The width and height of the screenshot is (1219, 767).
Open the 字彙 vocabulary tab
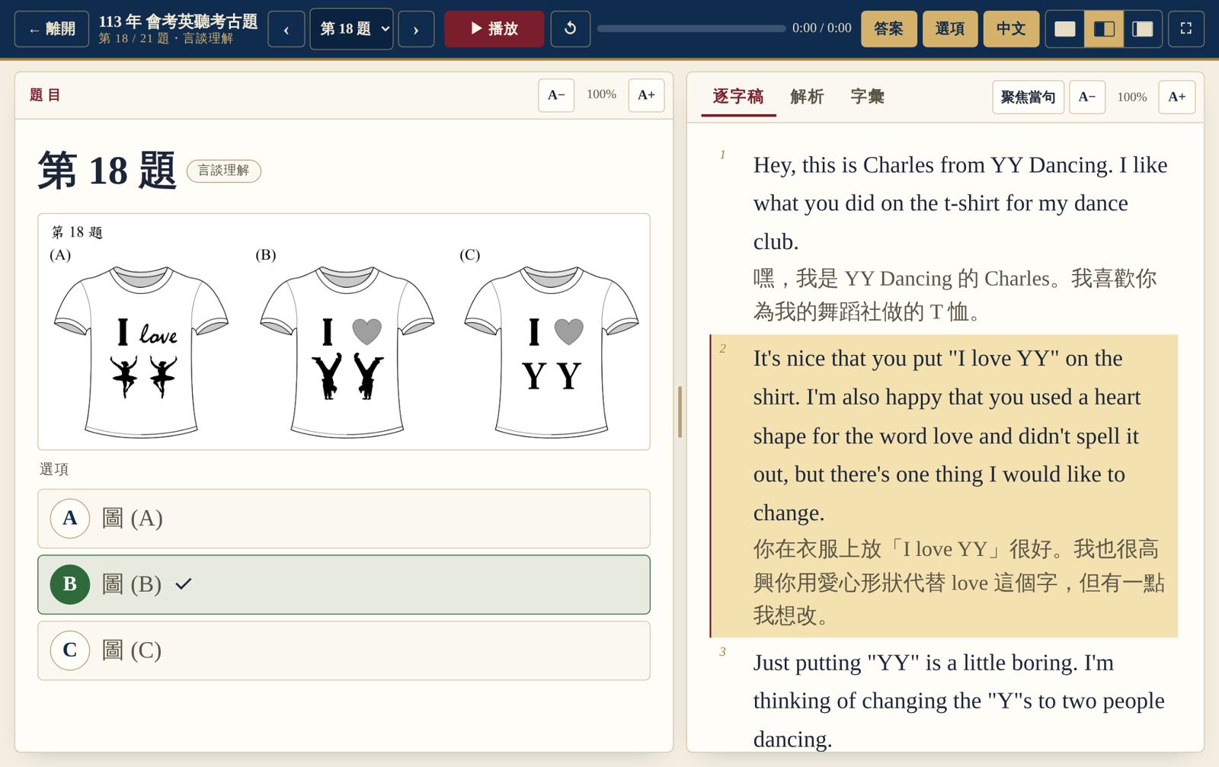tap(868, 97)
